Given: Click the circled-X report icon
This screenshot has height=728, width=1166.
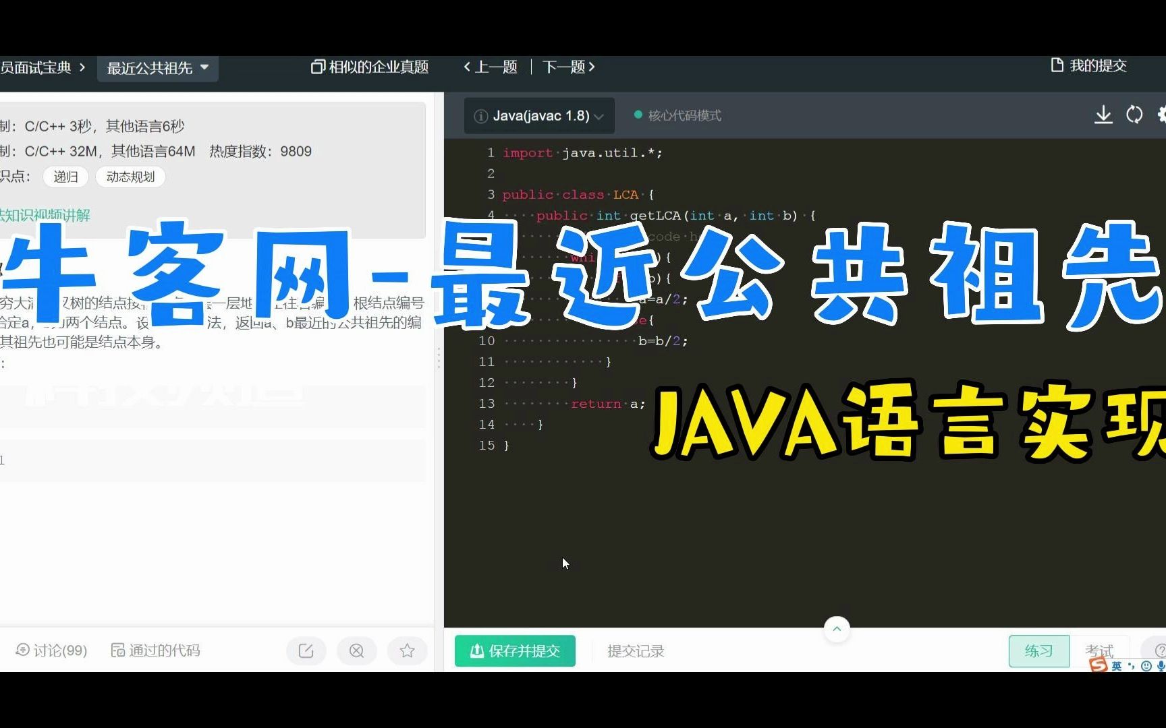Looking at the screenshot, I should (357, 650).
